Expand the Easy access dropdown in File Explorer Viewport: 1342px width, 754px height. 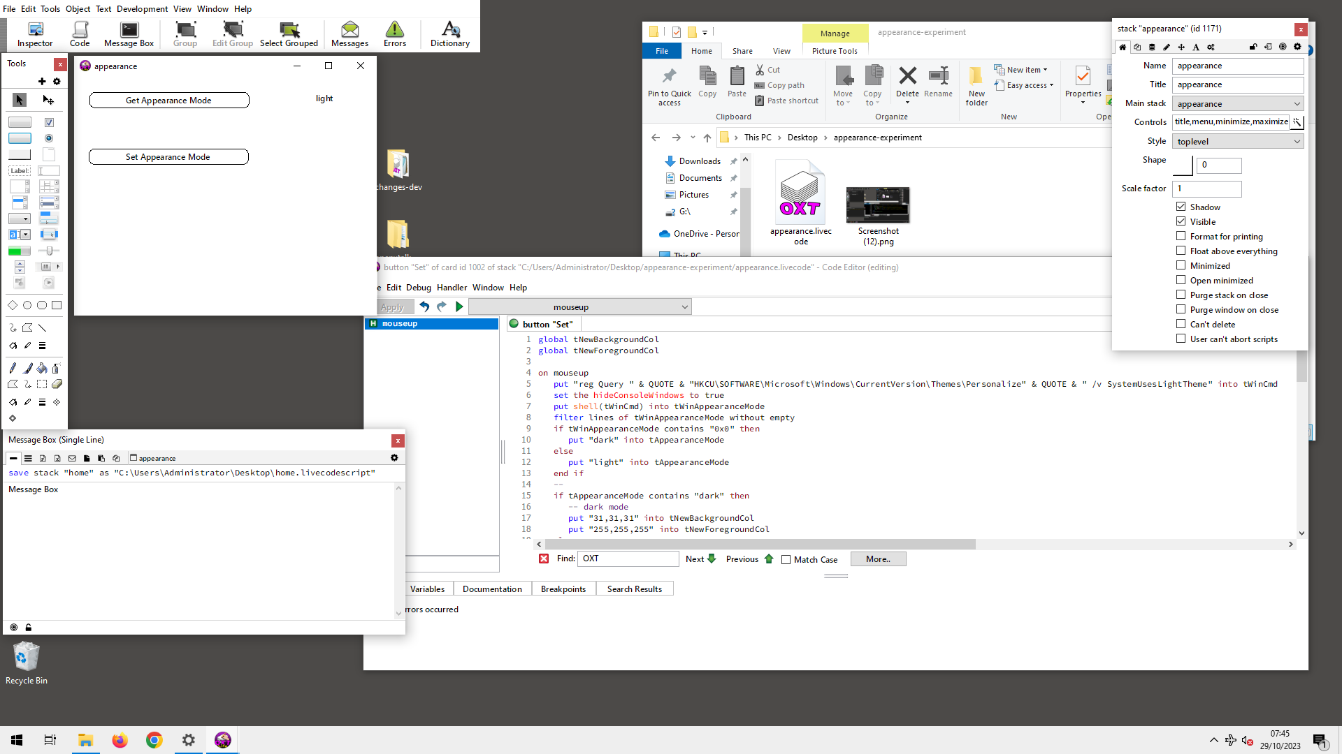point(1024,85)
